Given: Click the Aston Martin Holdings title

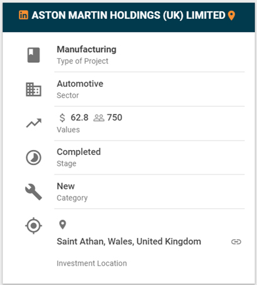Looking at the screenshot, I should pos(128,15).
